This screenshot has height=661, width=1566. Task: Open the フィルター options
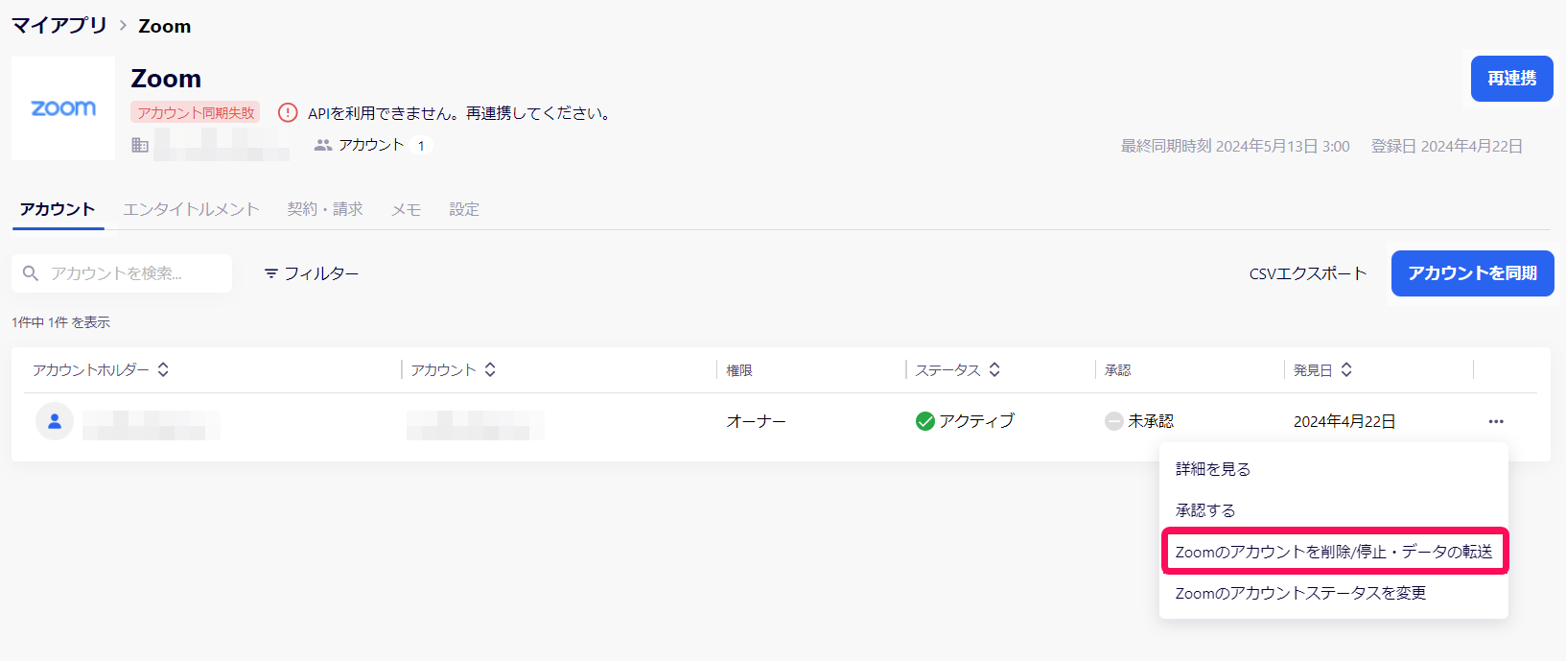click(x=312, y=273)
